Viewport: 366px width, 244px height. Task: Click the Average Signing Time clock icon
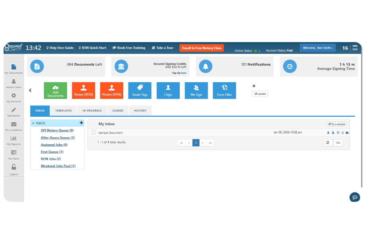[290, 66]
